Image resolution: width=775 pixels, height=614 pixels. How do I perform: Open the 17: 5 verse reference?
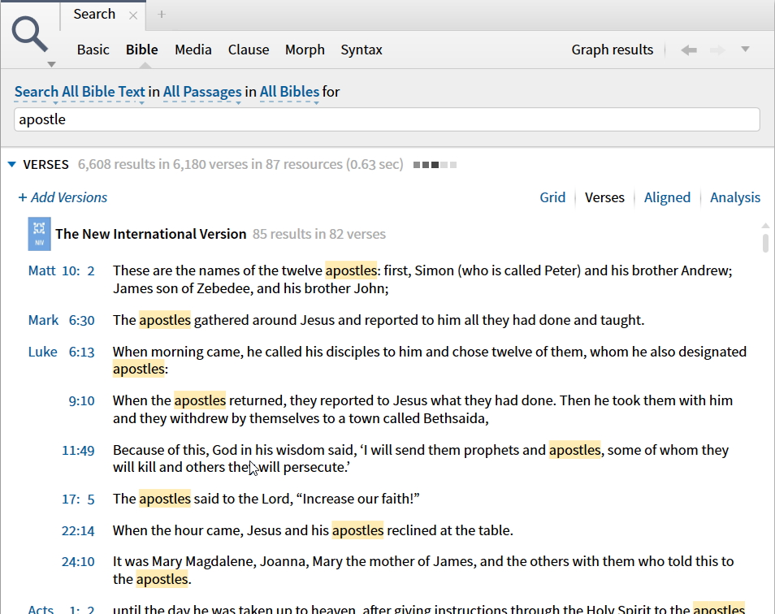pos(78,499)
